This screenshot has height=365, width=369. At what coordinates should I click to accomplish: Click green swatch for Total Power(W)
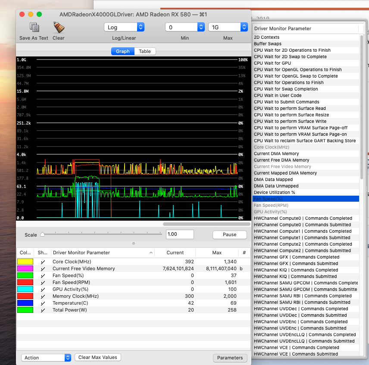tap(25, 310)
